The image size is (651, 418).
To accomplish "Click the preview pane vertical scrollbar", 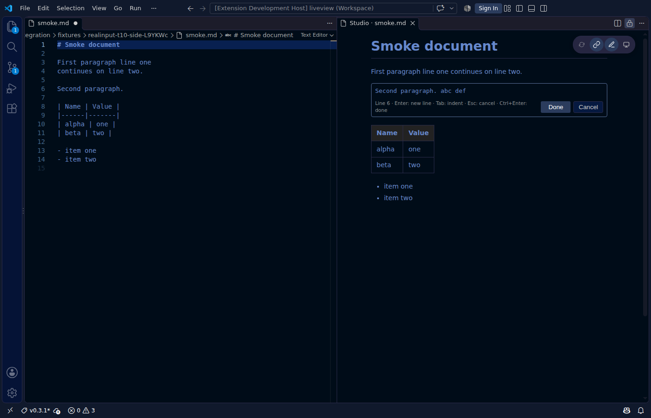I will point(645,176).
